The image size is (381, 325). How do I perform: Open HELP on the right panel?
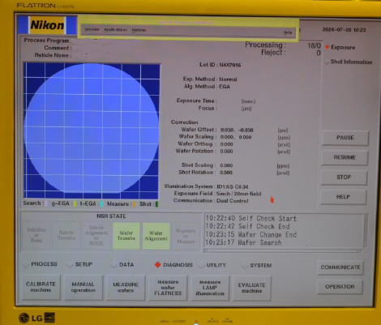point(343,197)
